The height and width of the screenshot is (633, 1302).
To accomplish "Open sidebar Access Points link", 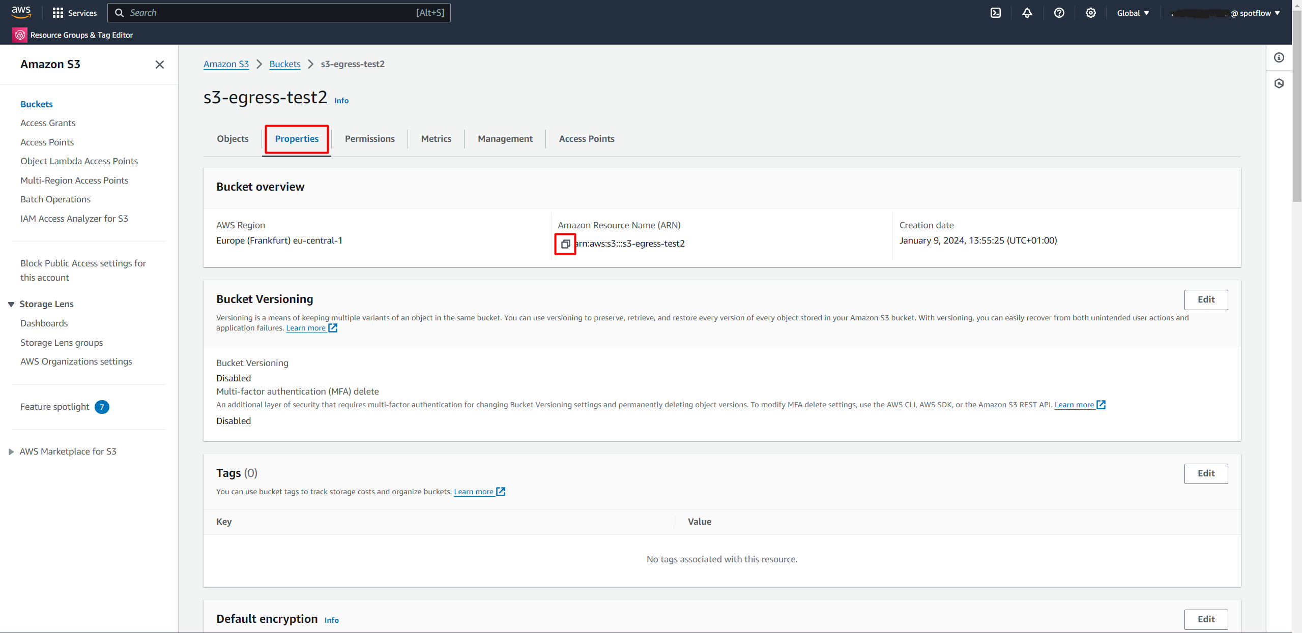I will click(x=47, y=142).
